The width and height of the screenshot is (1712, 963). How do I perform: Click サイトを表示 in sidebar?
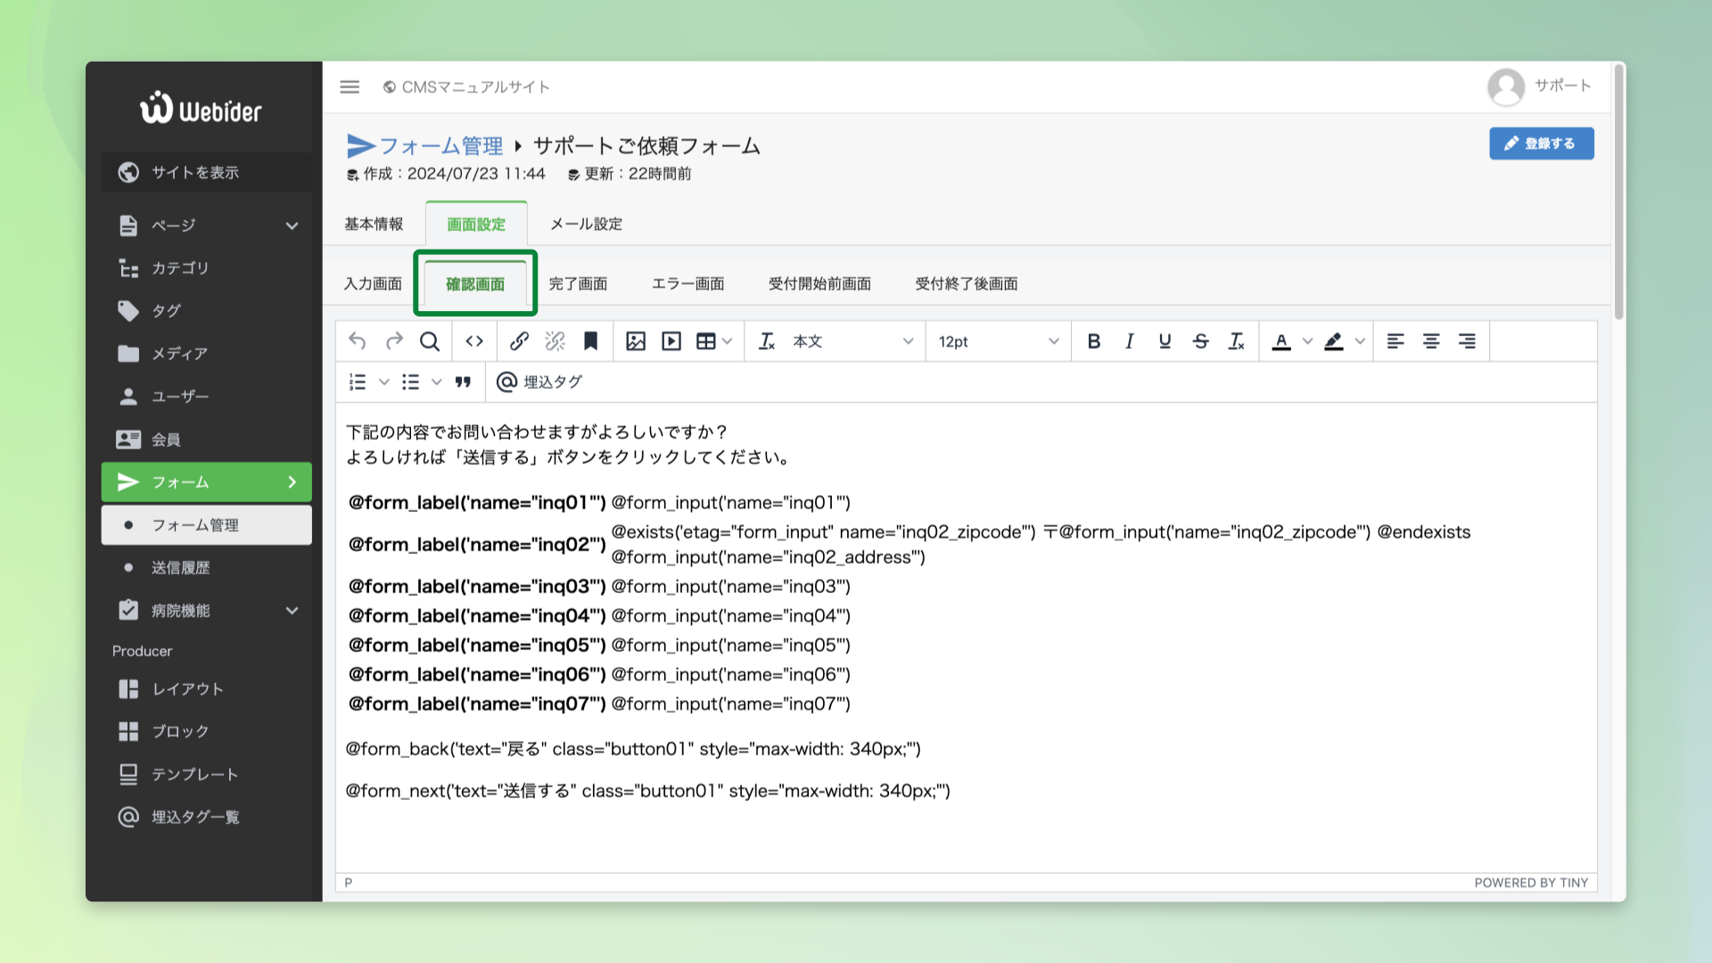(x=207, y=172)
